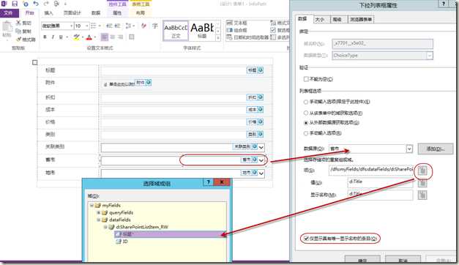Switch to the Layout (布局) ribbon tab
The image size is (459, 265).
141,13
